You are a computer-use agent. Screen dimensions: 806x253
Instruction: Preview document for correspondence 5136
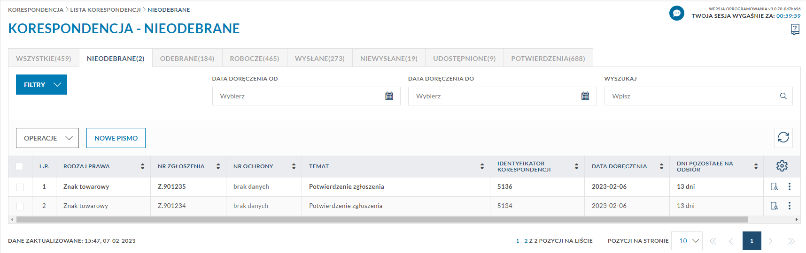click(x=774, y=186)
